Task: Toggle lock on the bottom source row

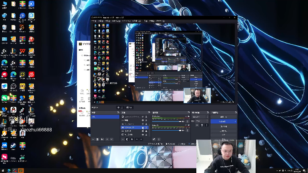Action: tap(146, 135)
